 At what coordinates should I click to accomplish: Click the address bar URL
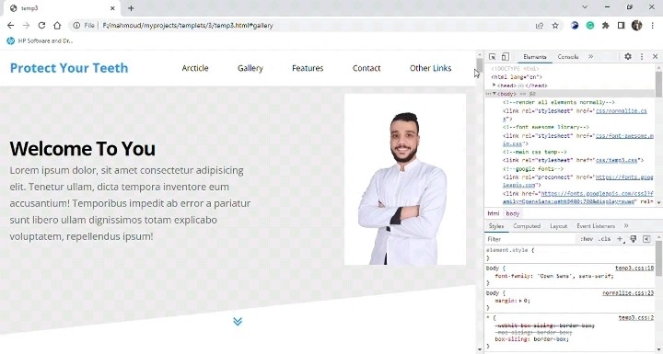188,26
